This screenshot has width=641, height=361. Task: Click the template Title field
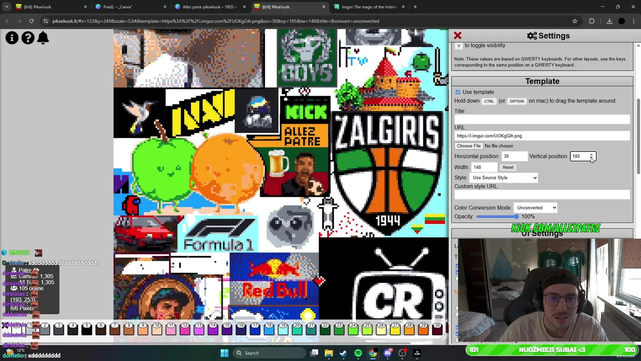pyautogui.click(x=542, y=119)
